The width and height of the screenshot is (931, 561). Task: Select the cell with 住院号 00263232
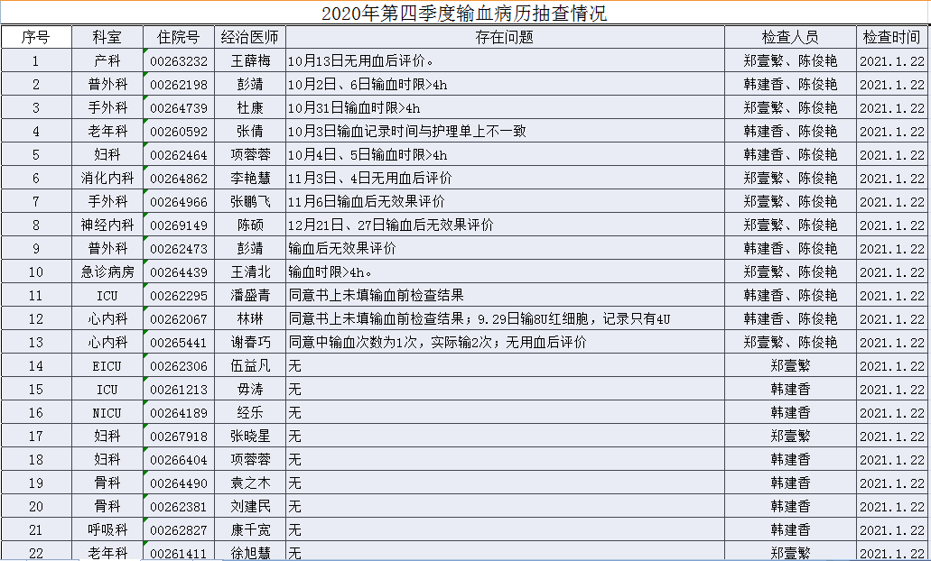click(178, 61)
